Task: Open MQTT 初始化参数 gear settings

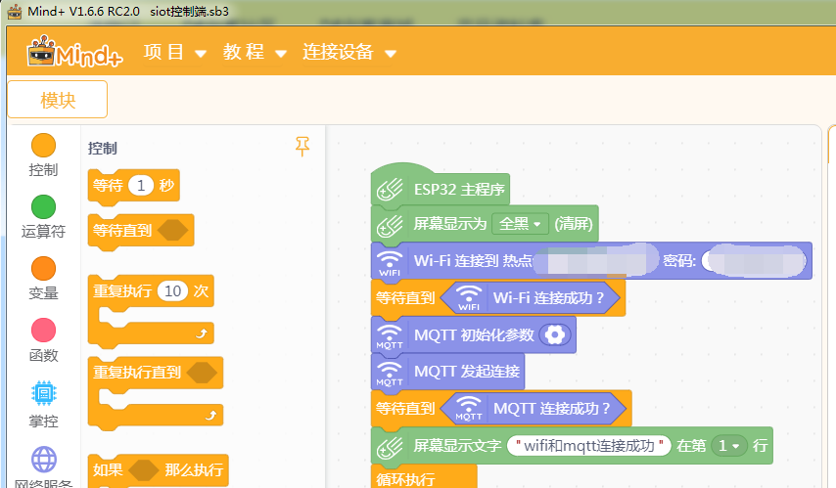Action: tap(554, 335)
